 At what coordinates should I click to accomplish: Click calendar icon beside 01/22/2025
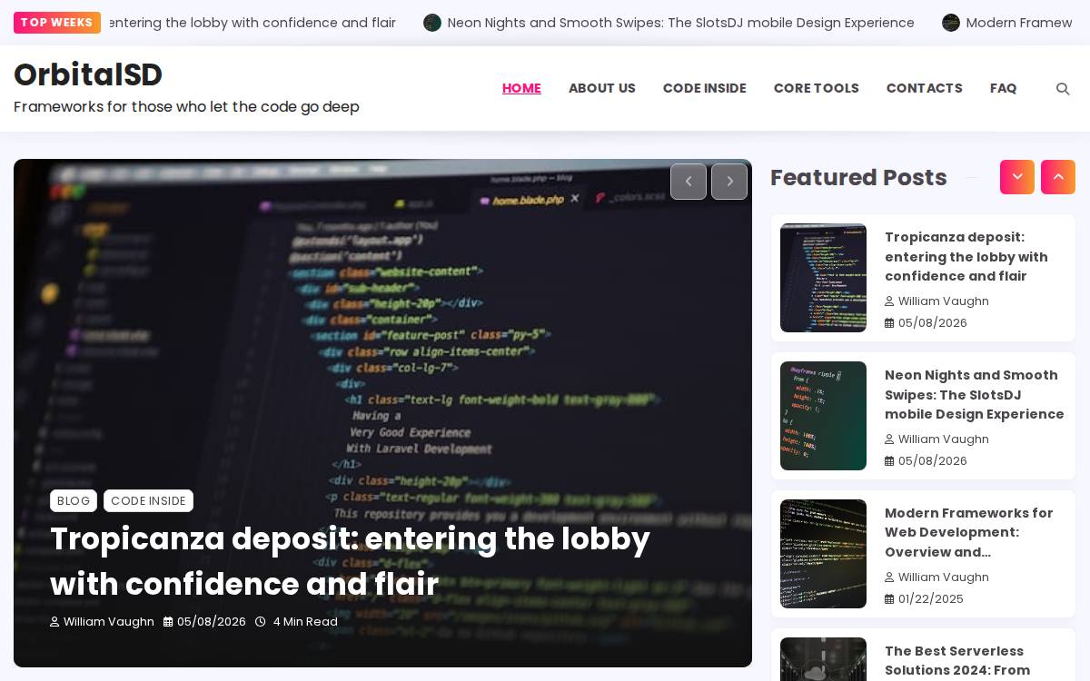point(889,599)
